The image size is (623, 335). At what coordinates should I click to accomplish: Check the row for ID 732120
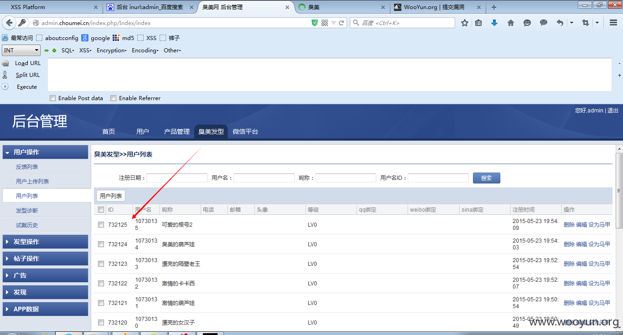point(101,323)
